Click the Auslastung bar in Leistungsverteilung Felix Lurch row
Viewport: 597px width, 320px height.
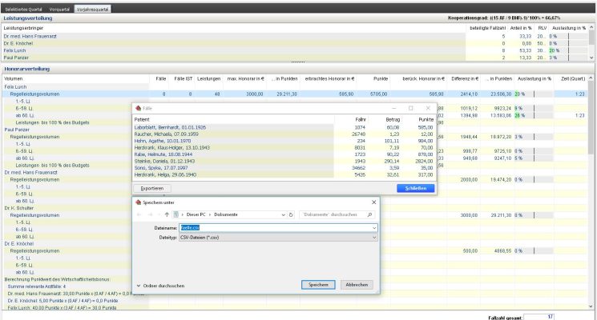[x=568, y=50]
